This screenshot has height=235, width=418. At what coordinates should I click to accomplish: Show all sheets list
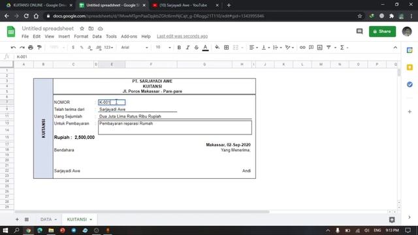(27, 219)
